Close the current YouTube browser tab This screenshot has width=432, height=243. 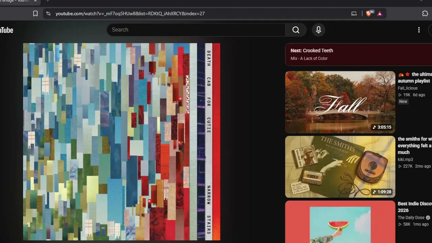tap(35, 1)
